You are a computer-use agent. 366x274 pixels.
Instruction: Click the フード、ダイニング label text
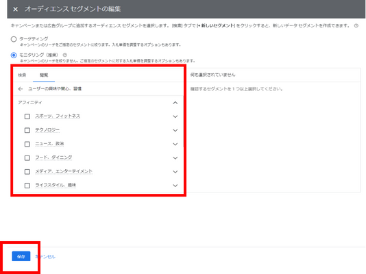[53, 158]
